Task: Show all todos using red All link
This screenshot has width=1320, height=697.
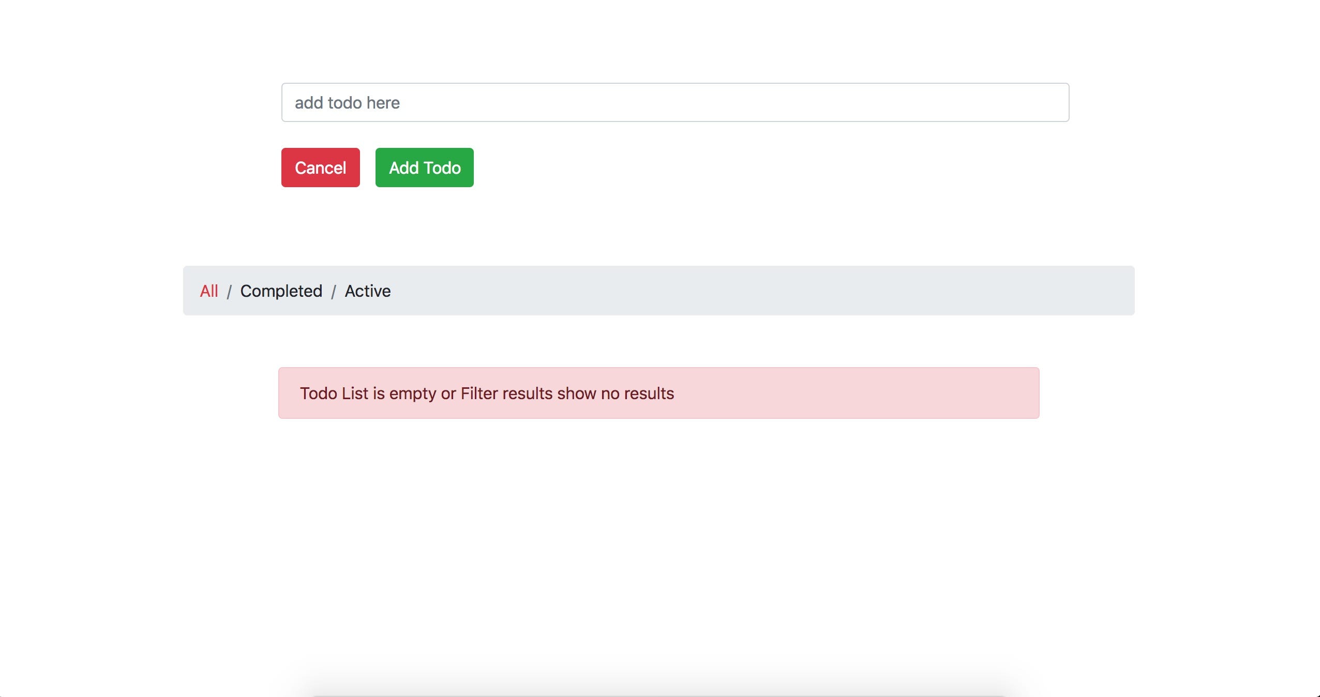Action: tap(209, 291)
